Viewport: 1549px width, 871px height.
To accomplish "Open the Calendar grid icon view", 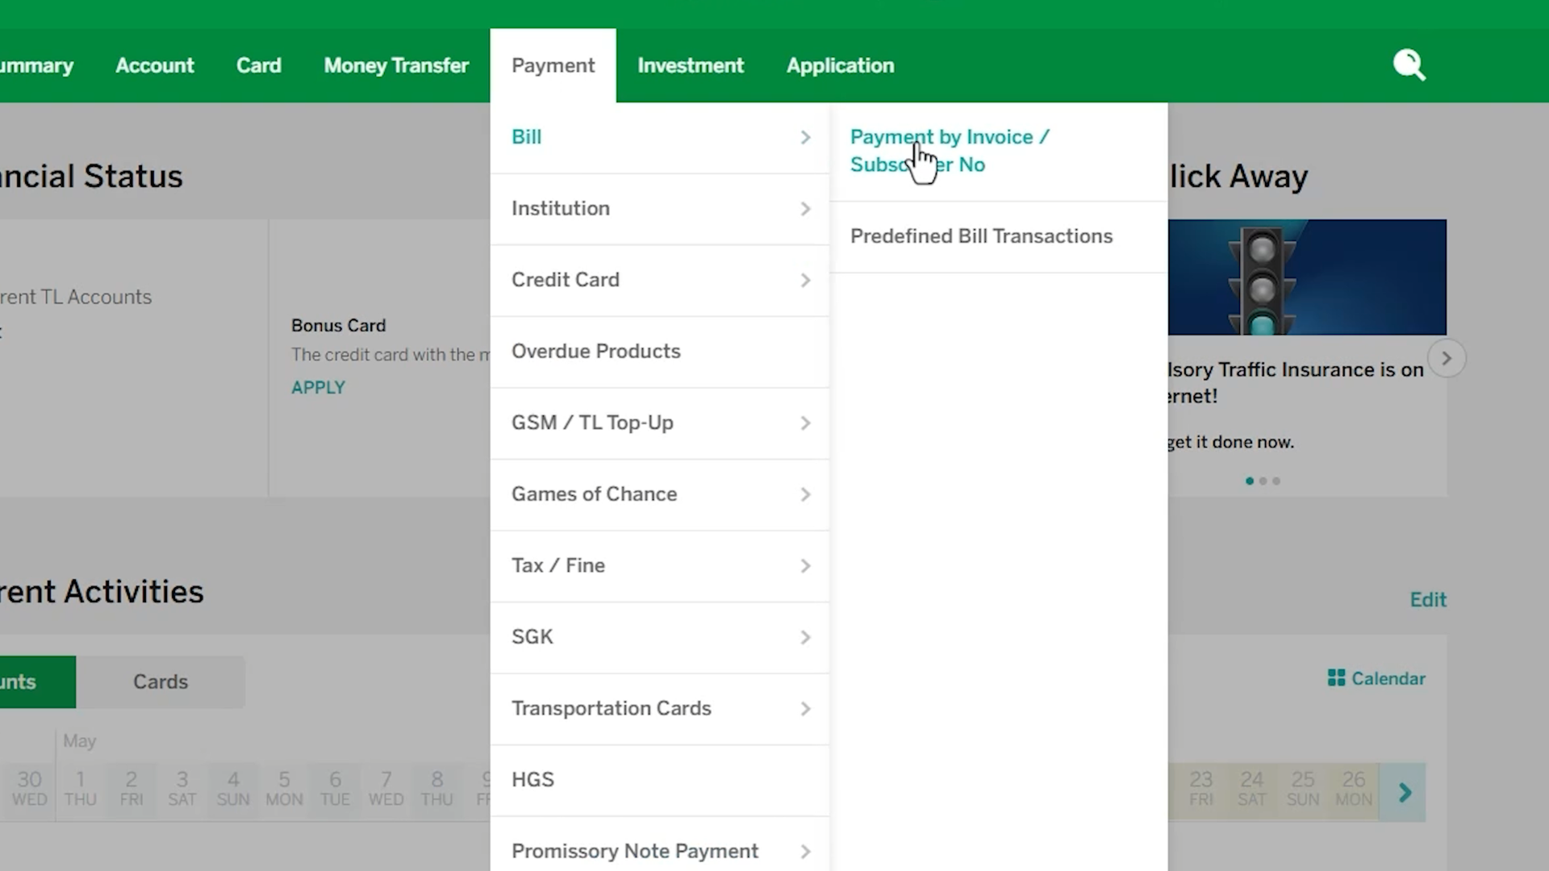I will coord(1336,678).
